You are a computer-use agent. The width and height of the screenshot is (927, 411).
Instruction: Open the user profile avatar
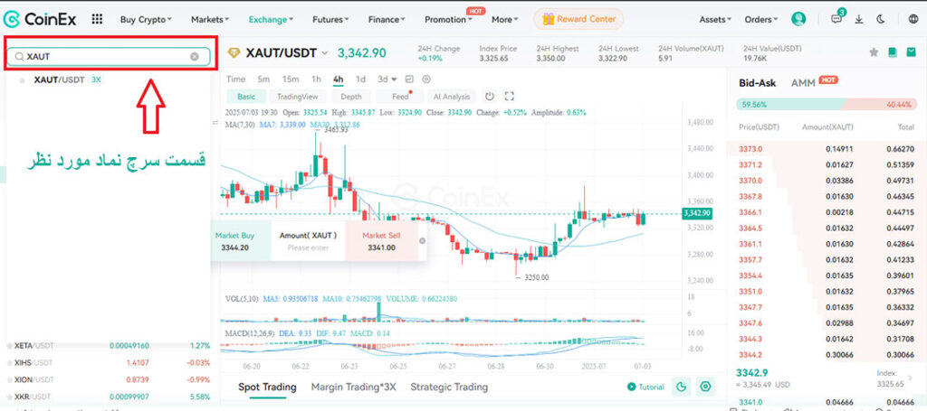(798, 19)
